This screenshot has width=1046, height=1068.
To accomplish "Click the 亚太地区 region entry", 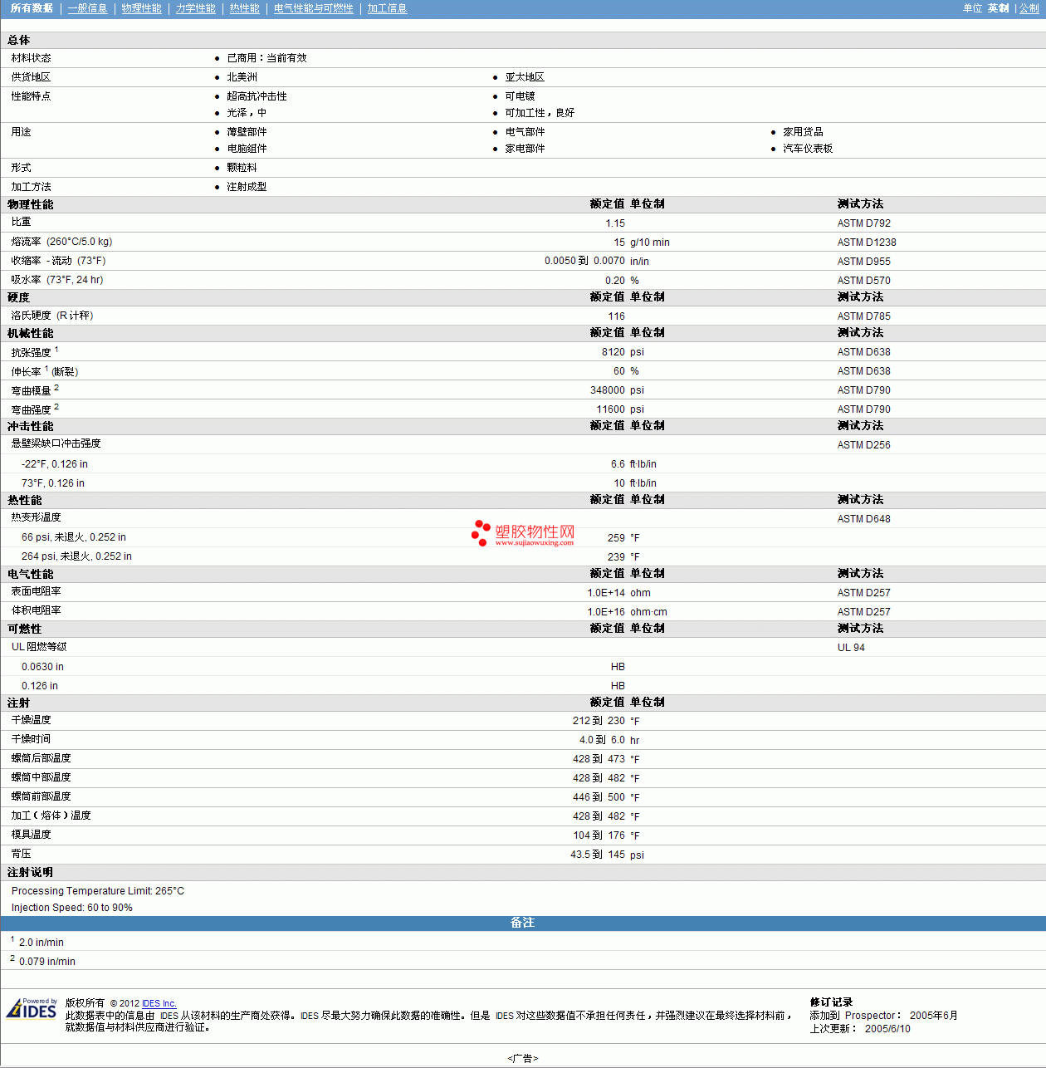I will (x=525, y=77).
